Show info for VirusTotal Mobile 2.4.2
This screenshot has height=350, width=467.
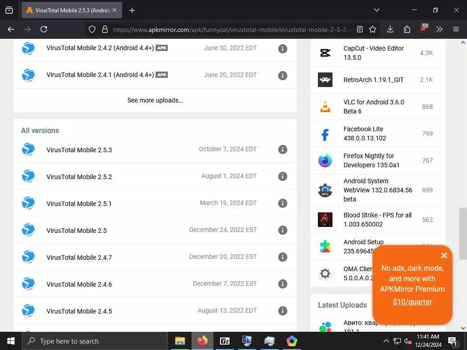283,48
